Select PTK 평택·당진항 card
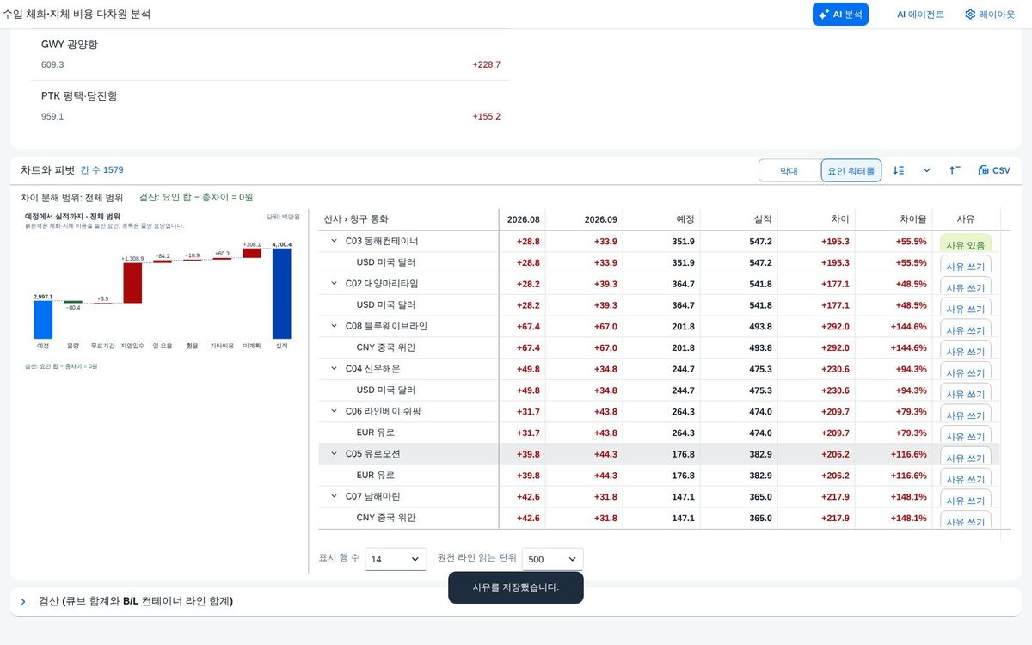Viewport: 1032px width, 645px height. coord(271,106)
